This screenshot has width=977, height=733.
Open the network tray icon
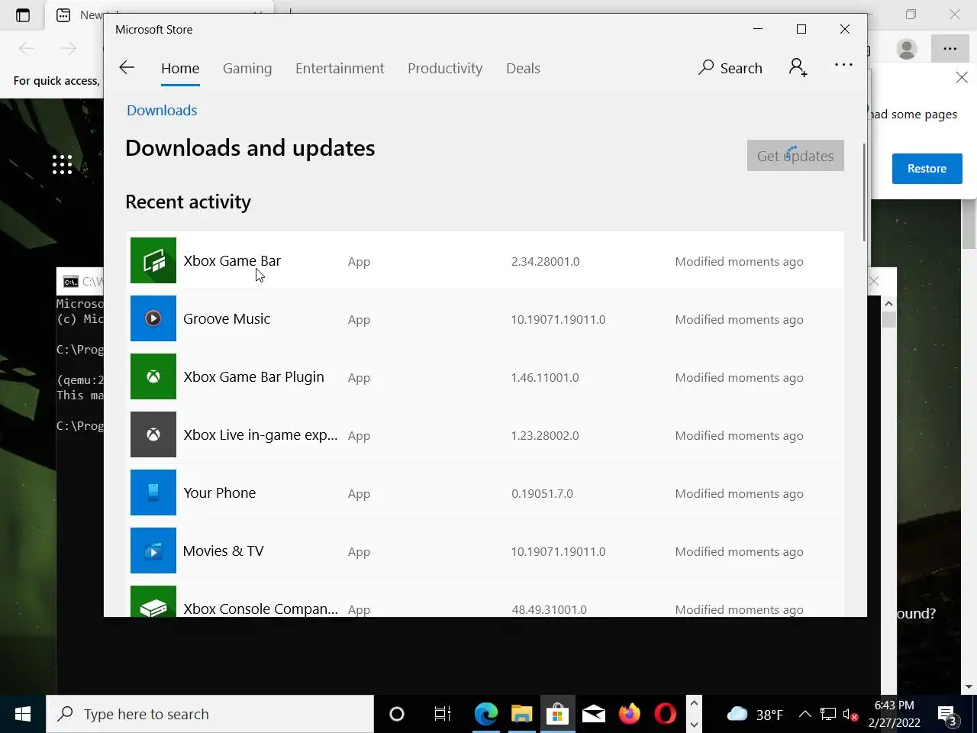point(828,715)
